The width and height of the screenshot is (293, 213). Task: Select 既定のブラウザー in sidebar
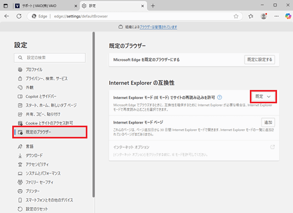point(50,132)
